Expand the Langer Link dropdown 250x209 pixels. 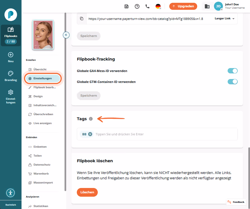click(x=225, y=18)
